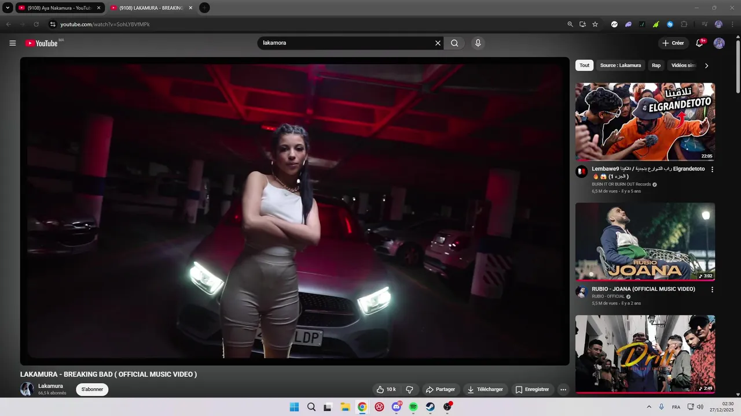Select the Tout filter chip
The height and width of the screenshot is (416, 741).
pyautogui.click(x=585, y=65)
